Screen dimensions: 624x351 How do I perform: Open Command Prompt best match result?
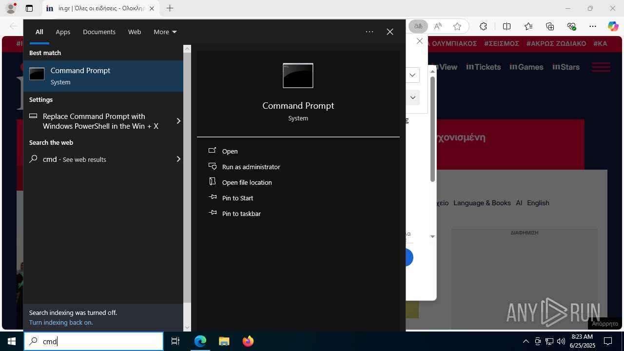click(103, 76)
